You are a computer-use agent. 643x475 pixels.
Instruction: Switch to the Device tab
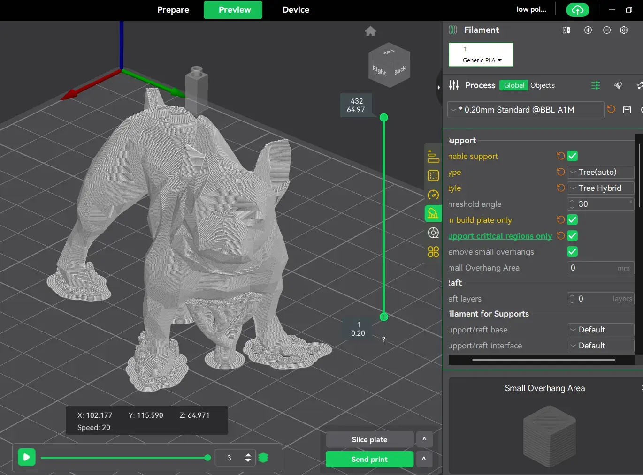point(296,10)
